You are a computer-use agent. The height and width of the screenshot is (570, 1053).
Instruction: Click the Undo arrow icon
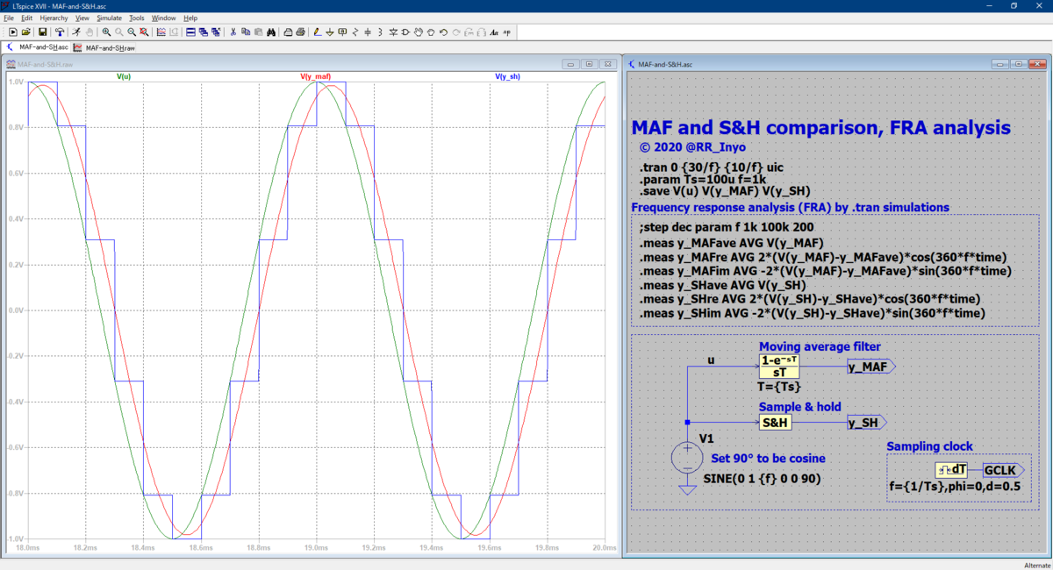point(443,32)
